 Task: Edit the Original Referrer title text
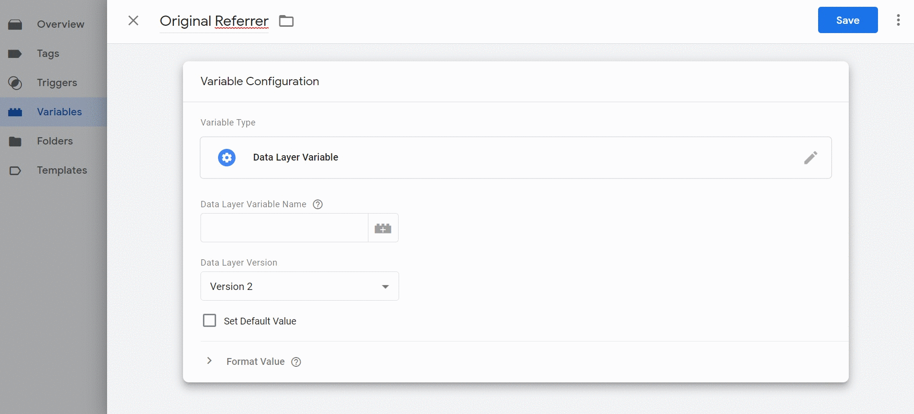214,21
